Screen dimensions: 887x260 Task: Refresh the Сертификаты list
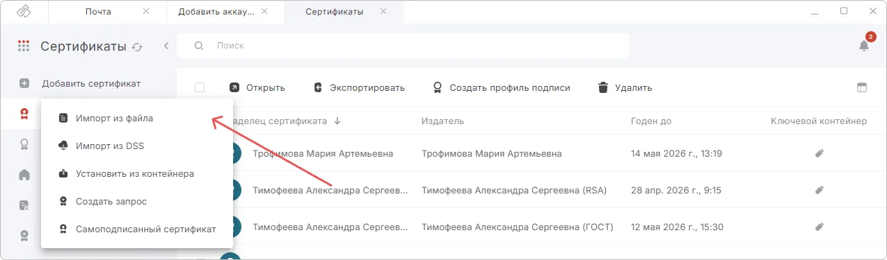click(137, 47)
